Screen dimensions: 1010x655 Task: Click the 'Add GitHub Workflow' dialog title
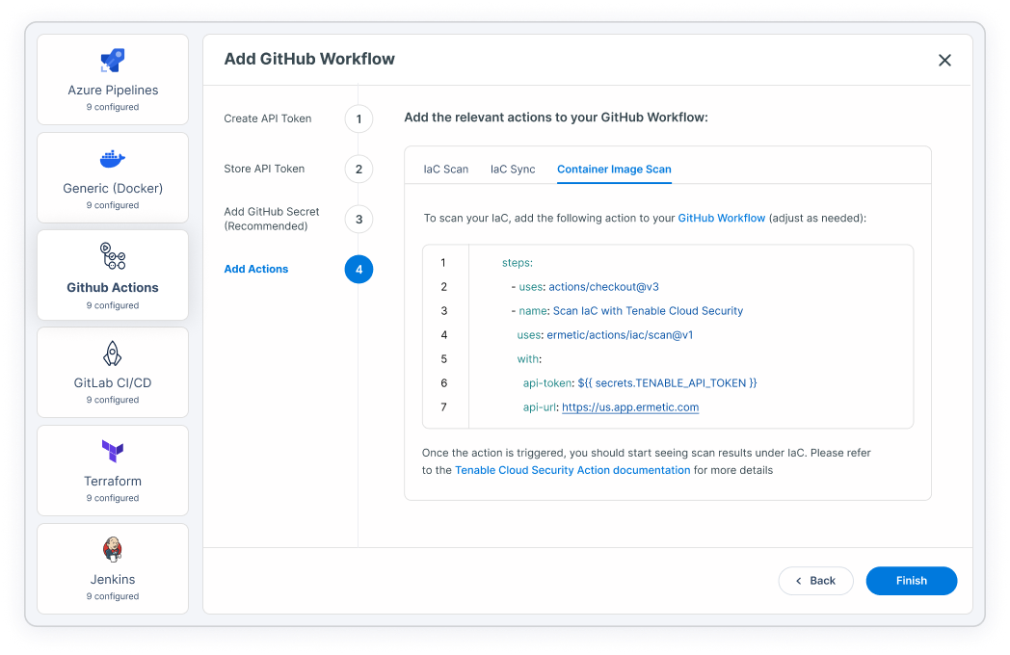click(309, 60)
